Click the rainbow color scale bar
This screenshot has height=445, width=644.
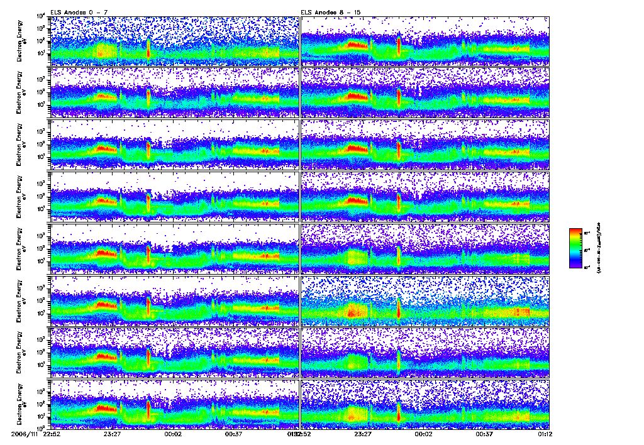[575, 248]
